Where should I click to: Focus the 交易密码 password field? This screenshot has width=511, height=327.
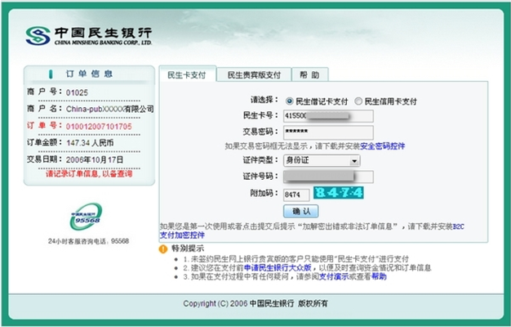coord(327,131)
